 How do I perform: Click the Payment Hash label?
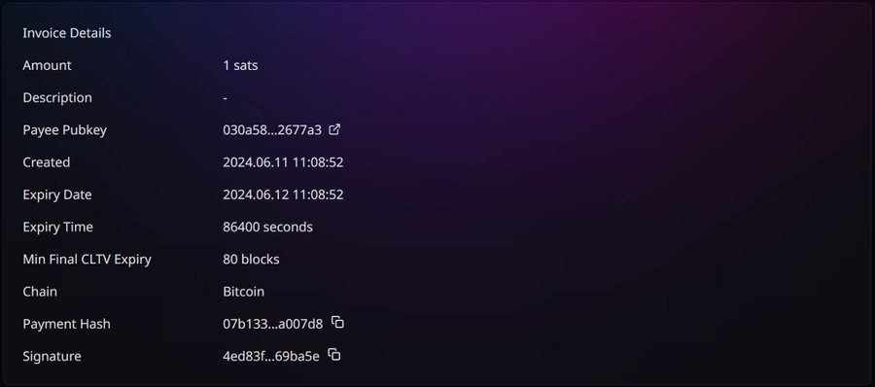coord(66,324)
